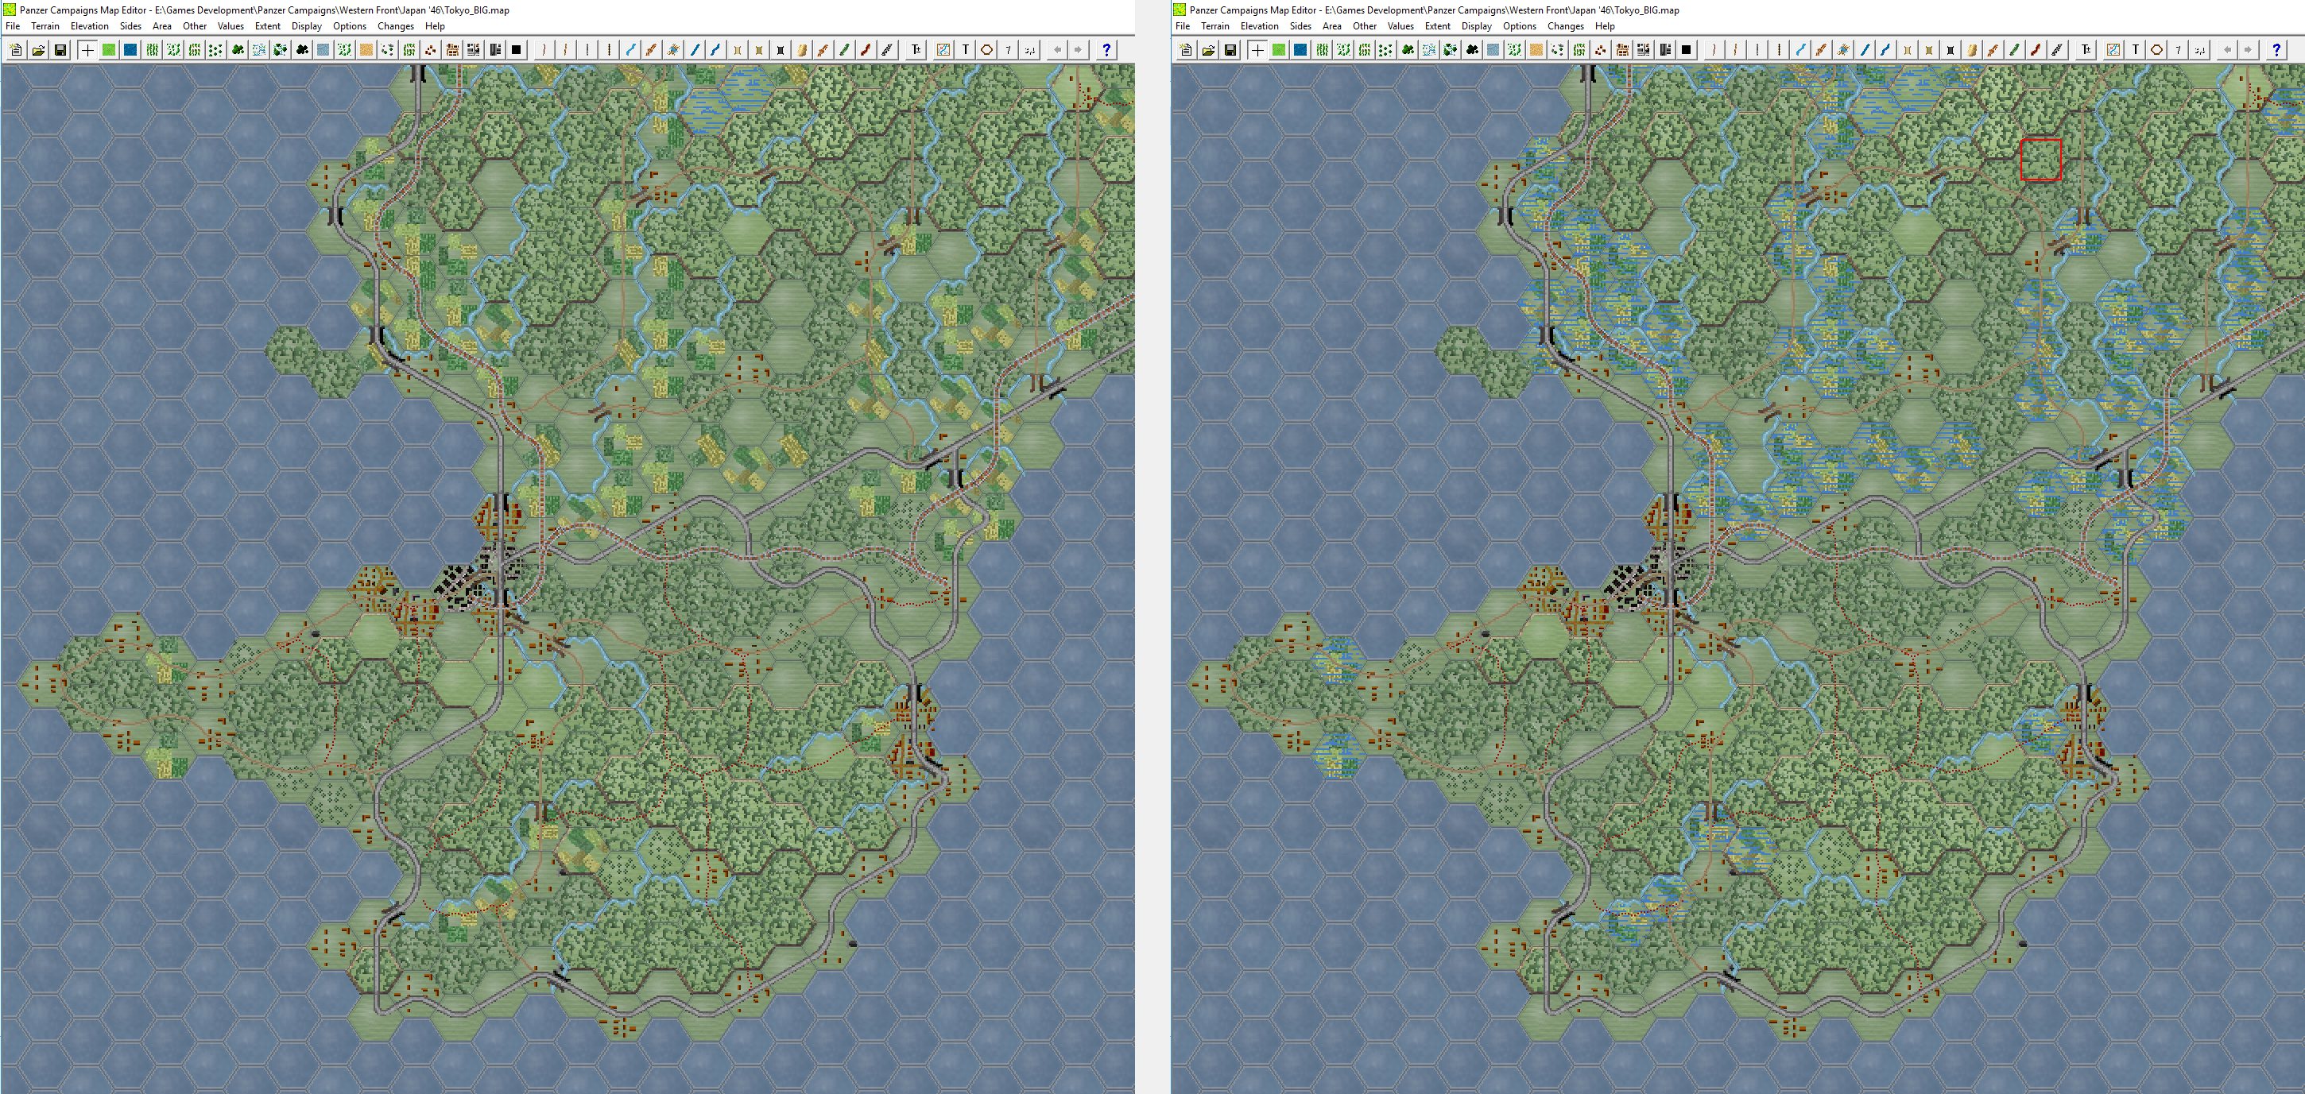Click the Save floppy icon in left window

click(x=60, y=50)
